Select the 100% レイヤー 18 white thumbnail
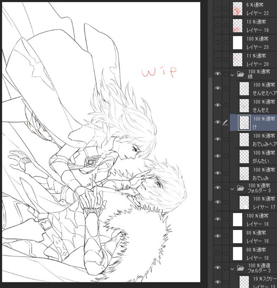The width and height of the screenshot is (277, 288). pos(238,219)
